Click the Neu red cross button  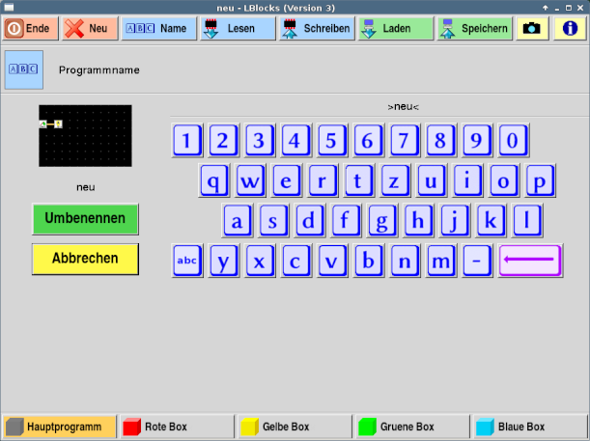90,28
